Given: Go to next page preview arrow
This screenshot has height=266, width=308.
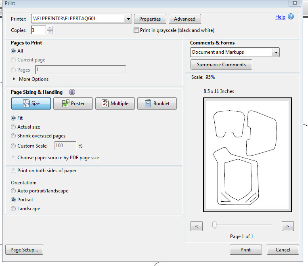Looking at the screenshot, I should pyautogui.click(x=287, y=226).
